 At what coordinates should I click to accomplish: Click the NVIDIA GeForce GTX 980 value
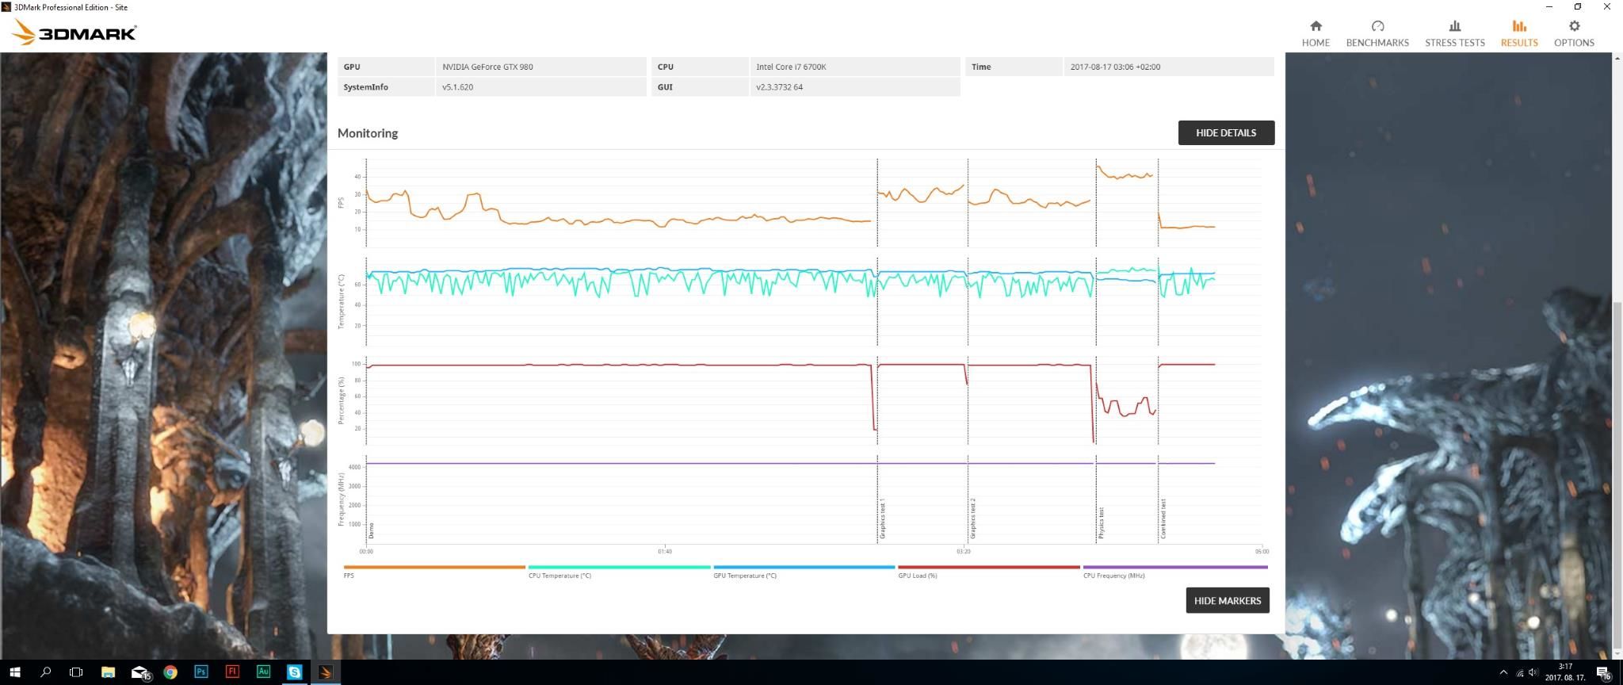click(487, 67)
